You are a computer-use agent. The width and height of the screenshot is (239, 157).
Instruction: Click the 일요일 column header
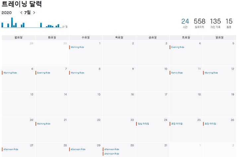tap(219, 37)
